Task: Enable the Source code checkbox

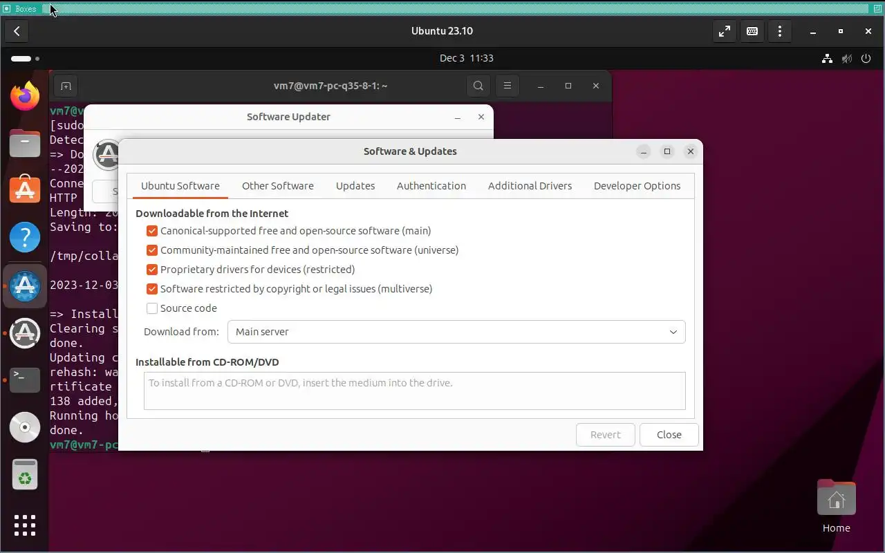Action: pyautogui.click(x=152, y=308)
